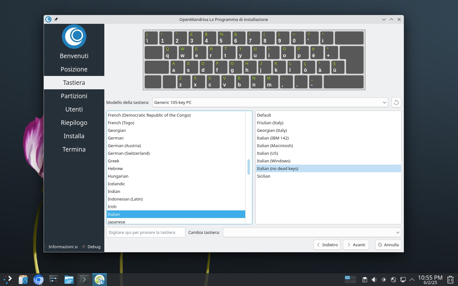The width and height of the screenshot is (458, 286).
Task: Pin the window with the pin icon
Action: pos(56,19)
